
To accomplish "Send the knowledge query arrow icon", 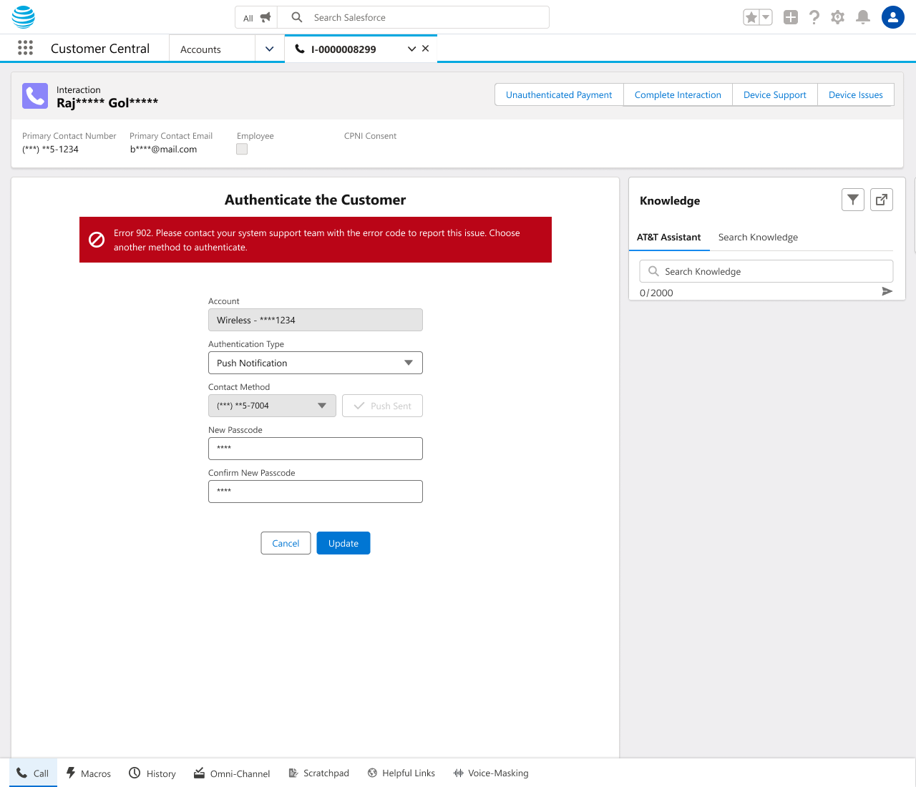I will pyautogui.click(x=887, y=291).
